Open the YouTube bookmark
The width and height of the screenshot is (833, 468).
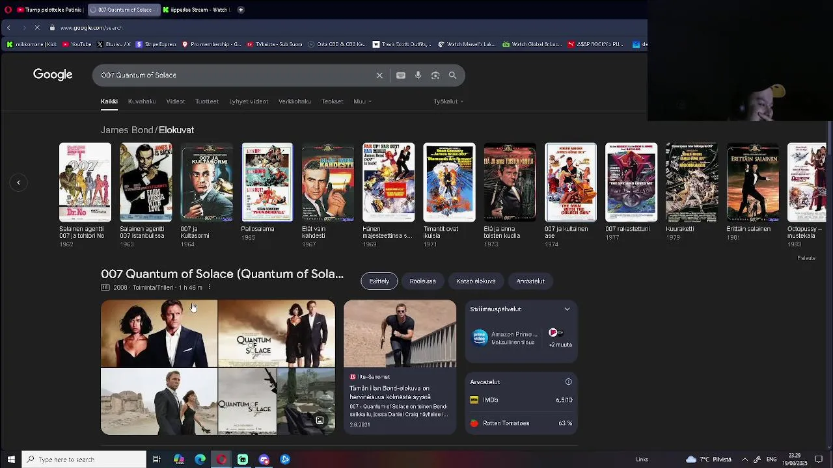point(76,45)
